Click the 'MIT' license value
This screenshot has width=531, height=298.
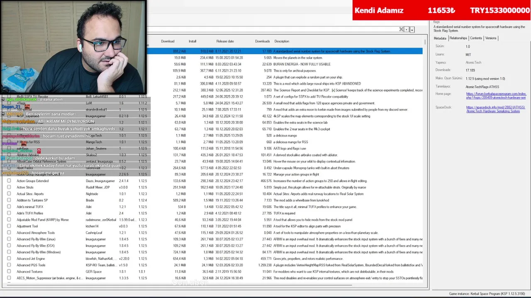click(468, 55)
